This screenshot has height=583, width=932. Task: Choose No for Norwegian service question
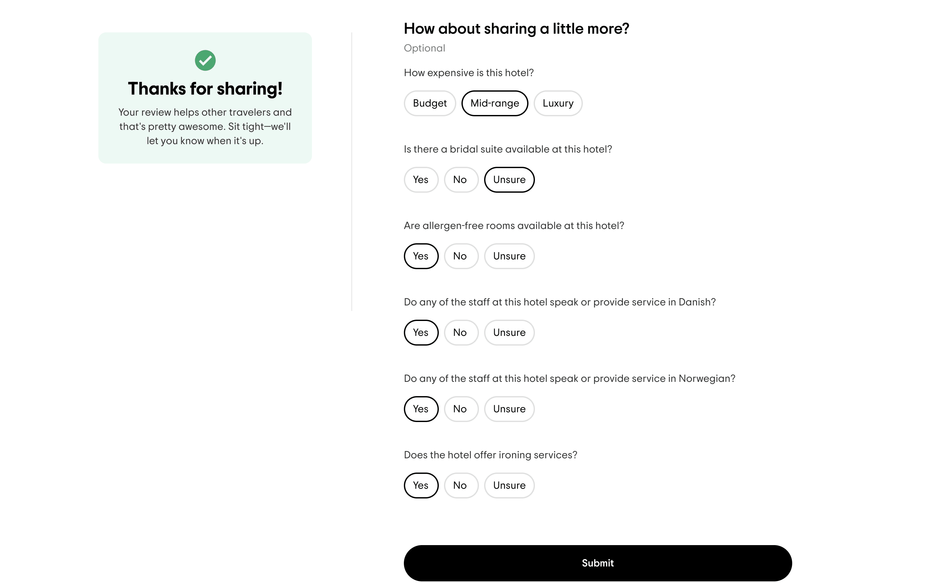[460, 409]
